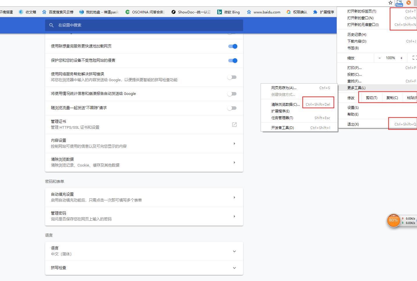Choose 投射(C)... in menu
417x281 pixels.
[377, 75]
